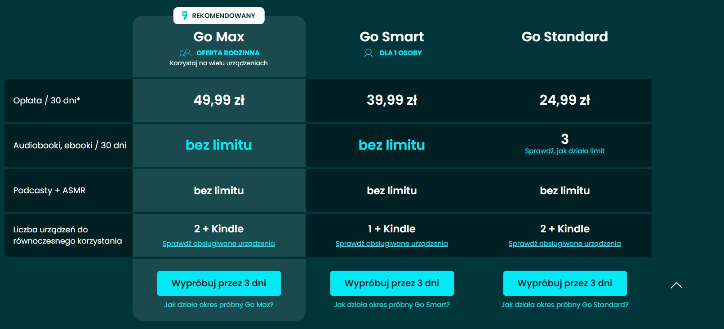Viewport: 724px width, 329px height.
Task: Click the family group icon under Go Max
Action: click(185, 53)
